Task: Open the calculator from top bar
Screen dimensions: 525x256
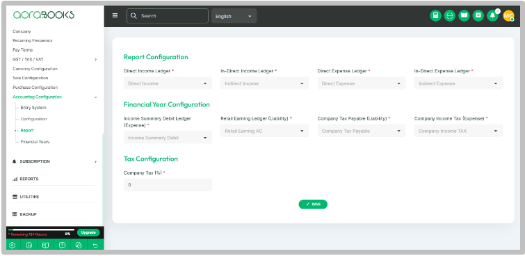Action: pyautogui.click(x=435, y=15)
